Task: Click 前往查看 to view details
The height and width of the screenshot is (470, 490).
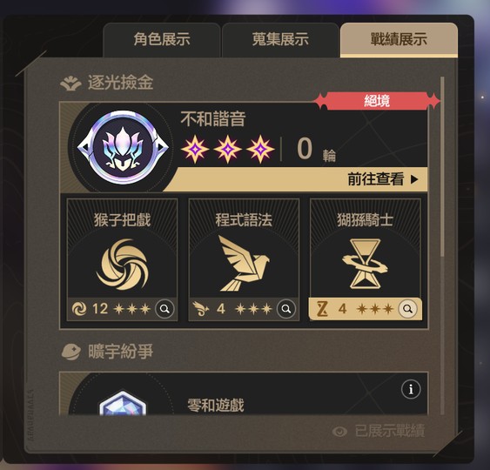Action: pyautogui.click(x=376, y=179)
